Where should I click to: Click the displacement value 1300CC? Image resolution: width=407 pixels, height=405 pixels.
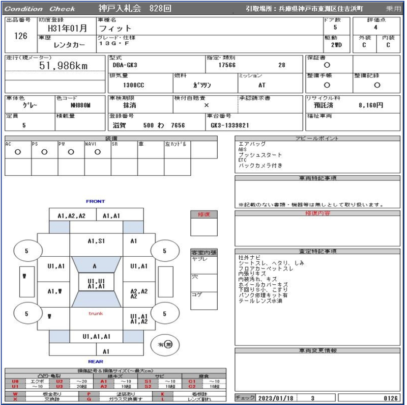[133, 85]
